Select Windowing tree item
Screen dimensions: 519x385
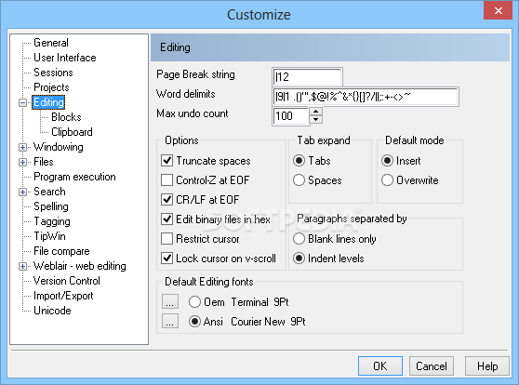[59, 147]
